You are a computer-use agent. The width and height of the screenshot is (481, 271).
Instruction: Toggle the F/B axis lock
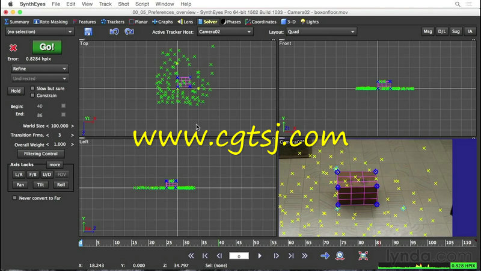coord(33,175)
